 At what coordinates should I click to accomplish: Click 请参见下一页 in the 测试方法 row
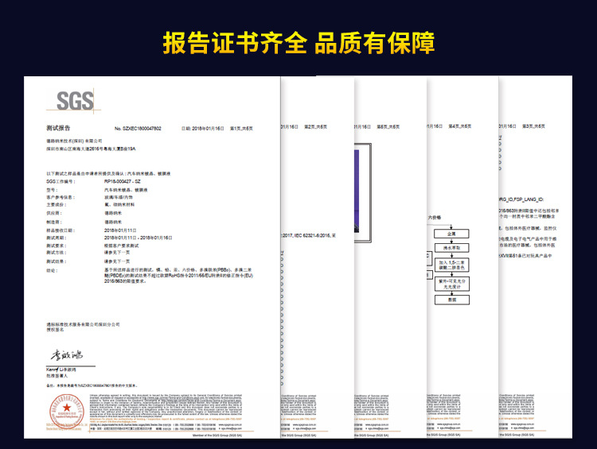(117, 253)
